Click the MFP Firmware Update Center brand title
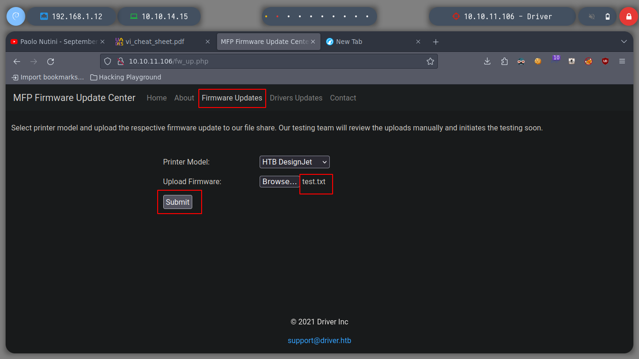This screenshot has width=639, height=359. (74, 98)
